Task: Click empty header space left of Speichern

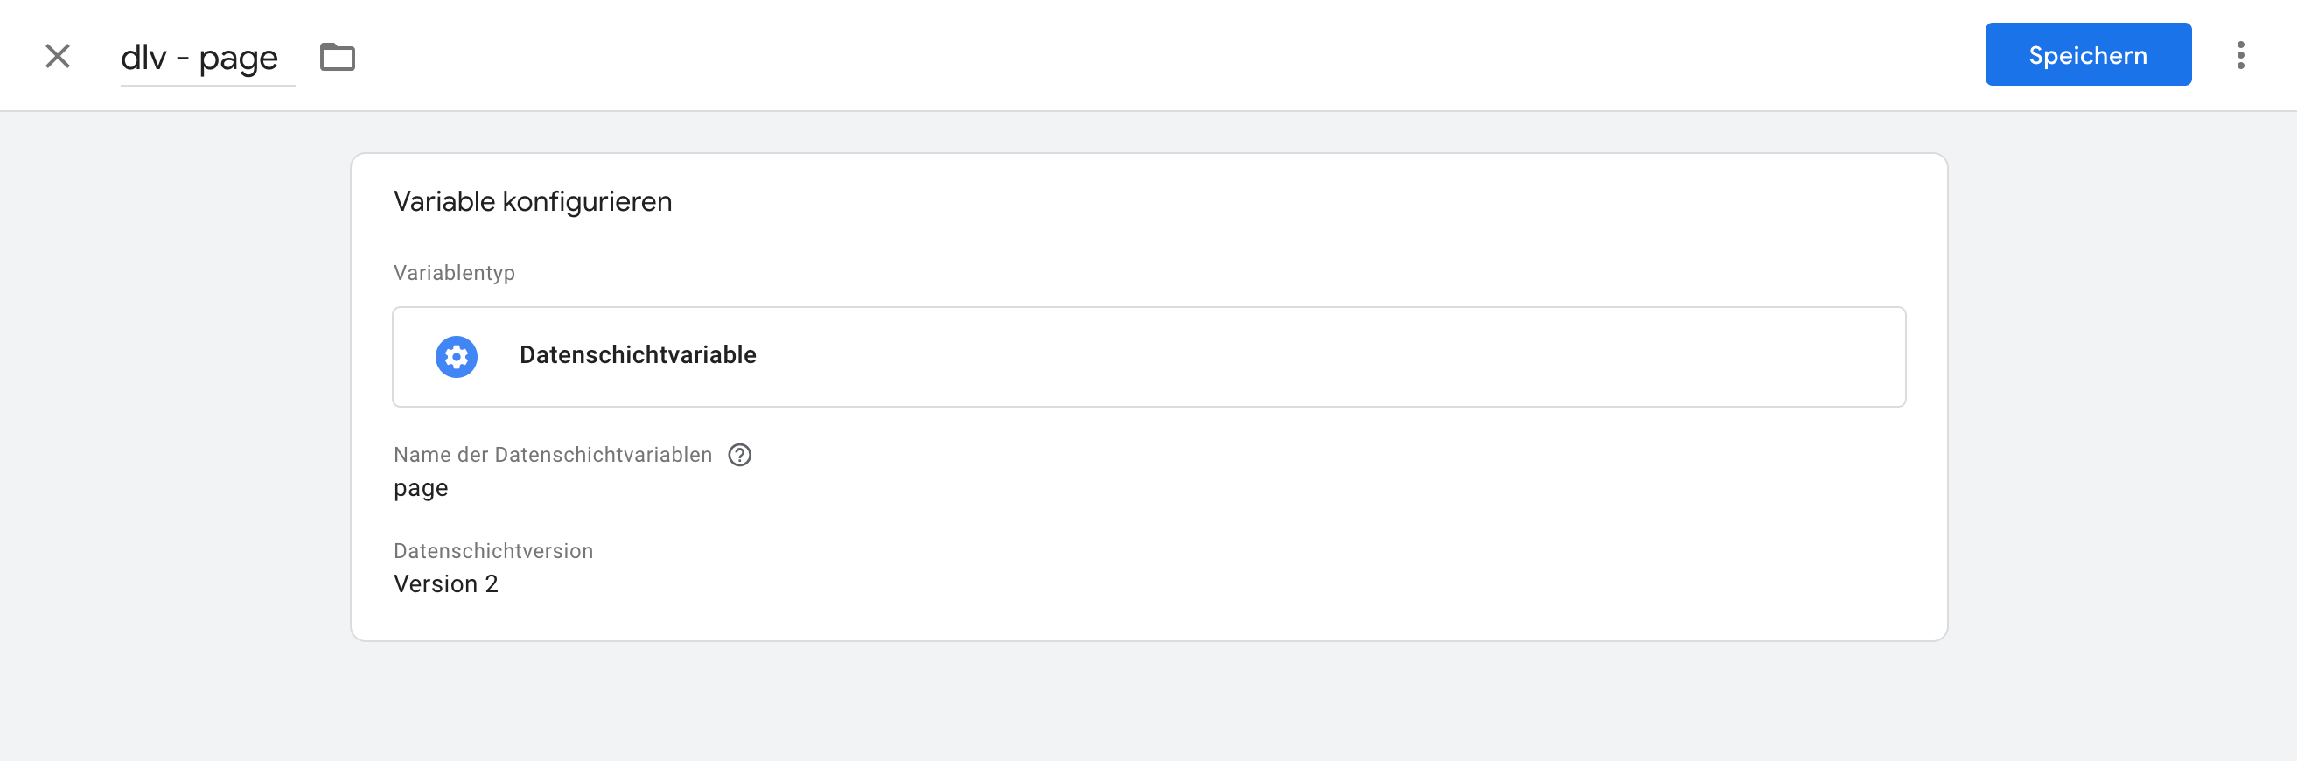Action: pos(1159,55)
